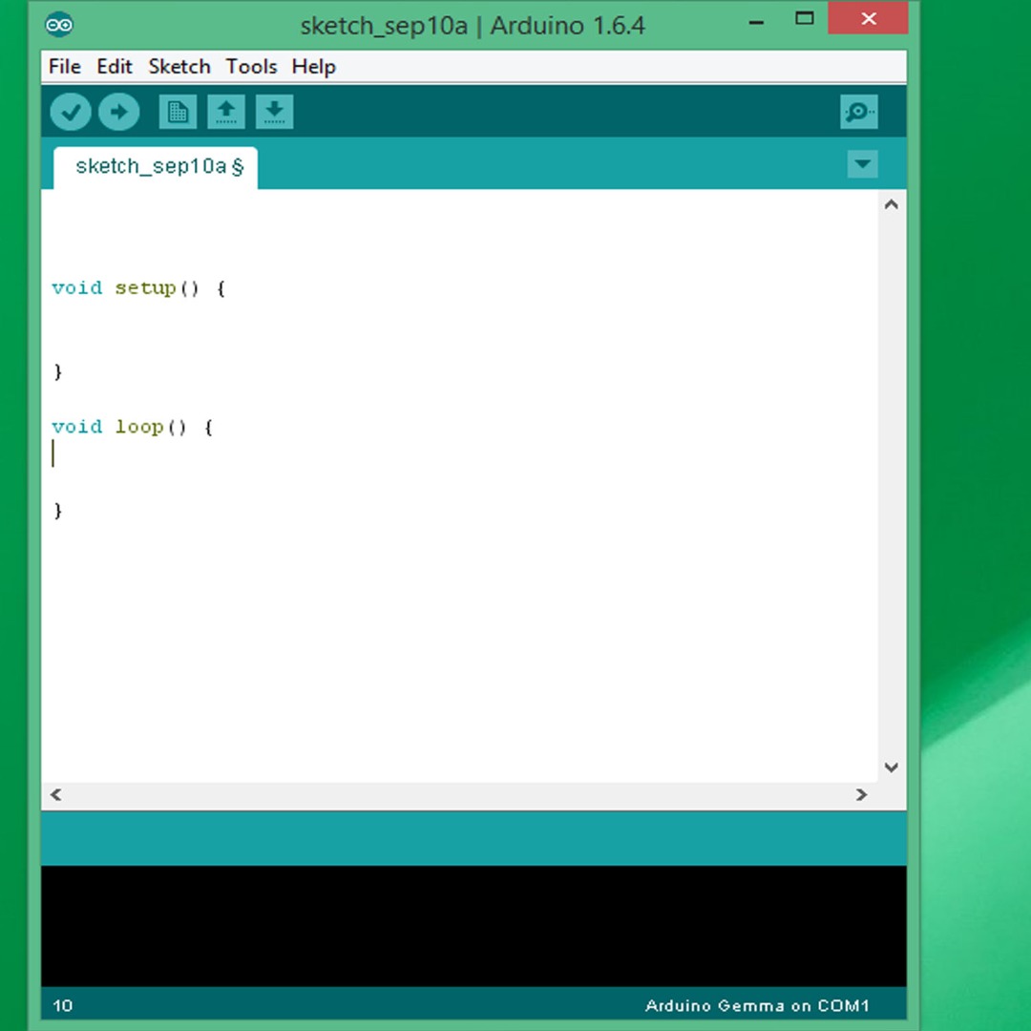This screenshot has height=1031, width=1031.
Task: Open the tab options dropdown arrow
Action: click(863, 164)
